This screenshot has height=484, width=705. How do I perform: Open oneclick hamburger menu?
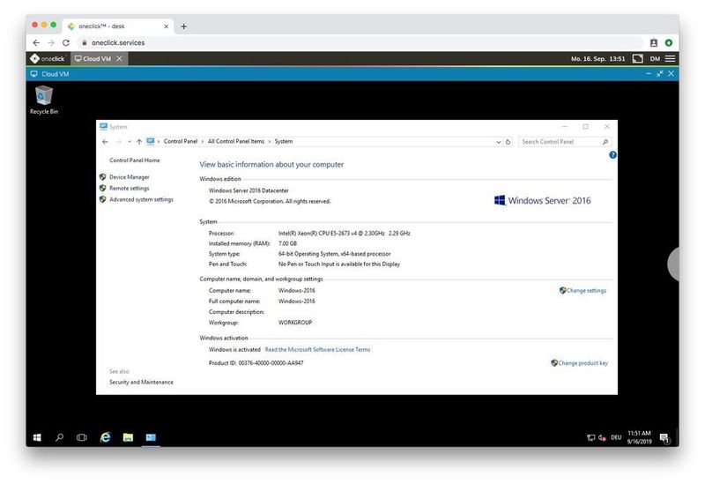click(x=670, y=58)
